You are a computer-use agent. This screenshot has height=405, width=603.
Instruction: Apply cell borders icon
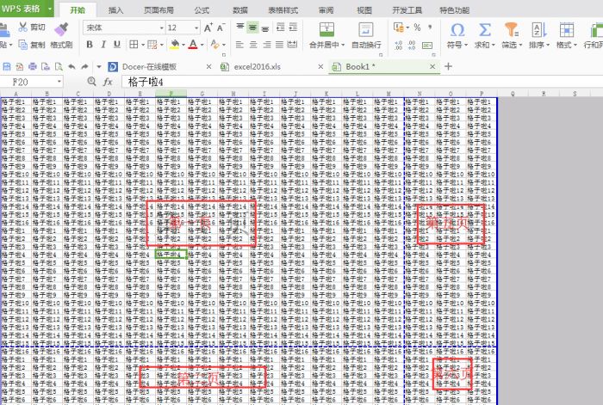click(134, 45)
